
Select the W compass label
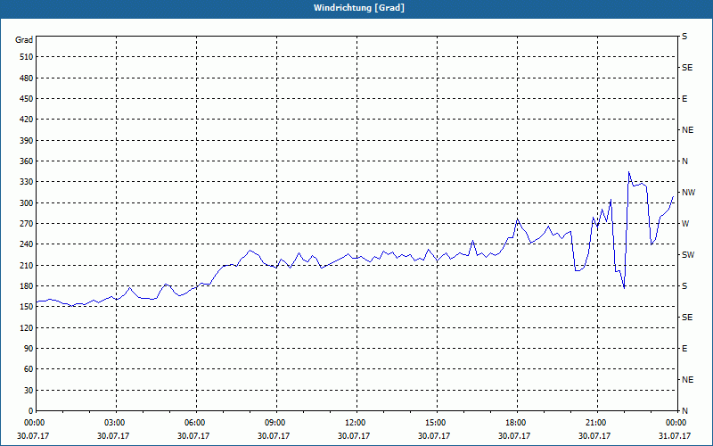(x=685, y=224)
